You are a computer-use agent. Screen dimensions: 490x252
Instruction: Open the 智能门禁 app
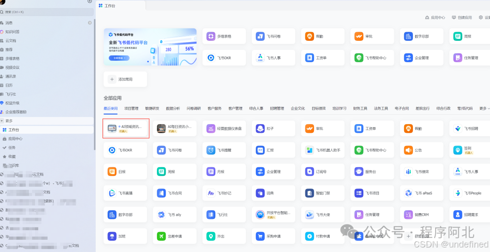click(323, 193)
